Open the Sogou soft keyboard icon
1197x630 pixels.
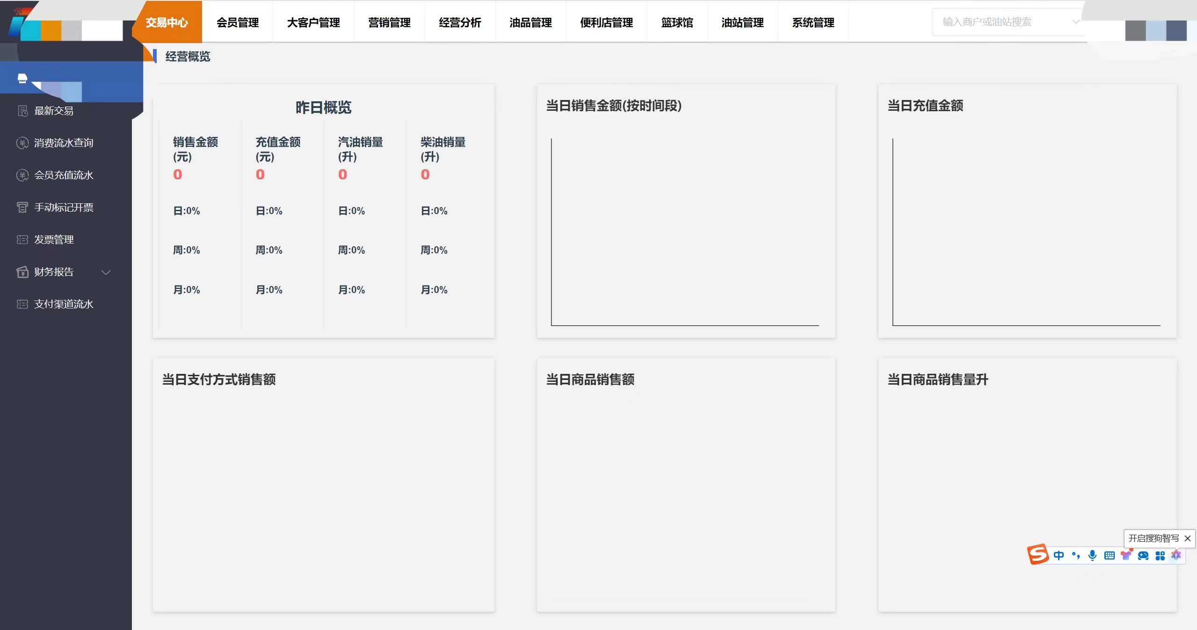[1109, 555]
